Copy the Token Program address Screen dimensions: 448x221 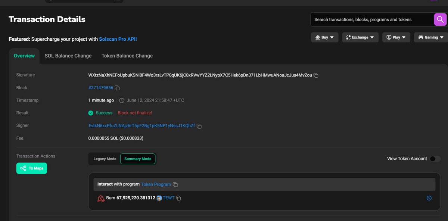coord(175,185)
